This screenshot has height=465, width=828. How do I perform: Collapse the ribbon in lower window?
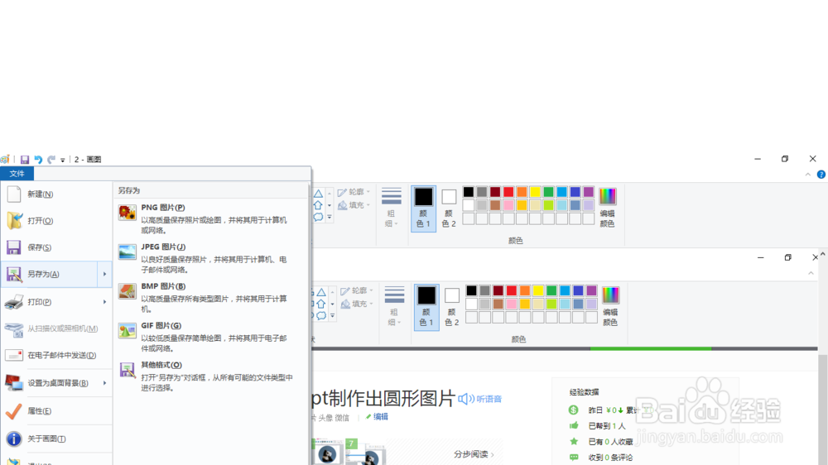click(811, 273)
